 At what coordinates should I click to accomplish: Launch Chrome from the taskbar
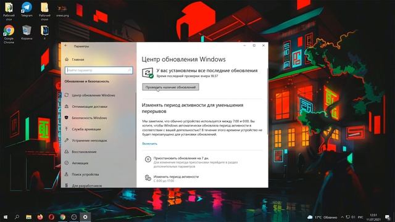coord(63,217)
